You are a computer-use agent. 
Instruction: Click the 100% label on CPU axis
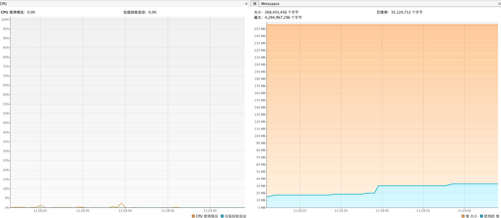pyautogui.click(x=5, y=19)
